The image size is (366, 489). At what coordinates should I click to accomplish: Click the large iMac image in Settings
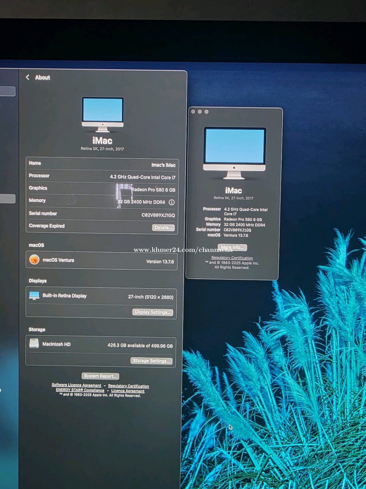coord(102,115)
